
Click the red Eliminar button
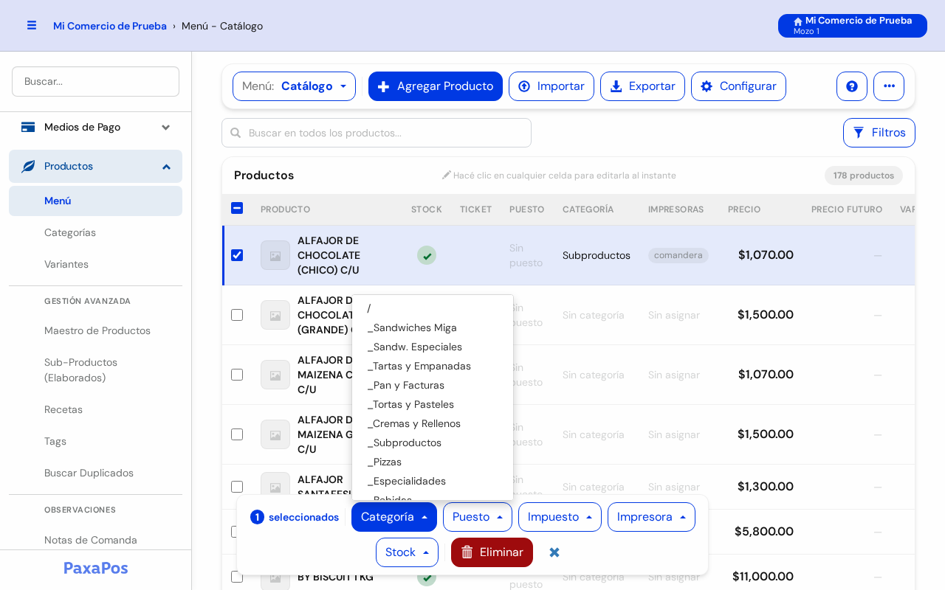[492, 552]
